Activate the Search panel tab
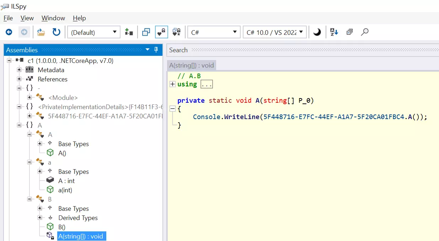This screenshot has width=439, height=241. [x=178, y=50]
